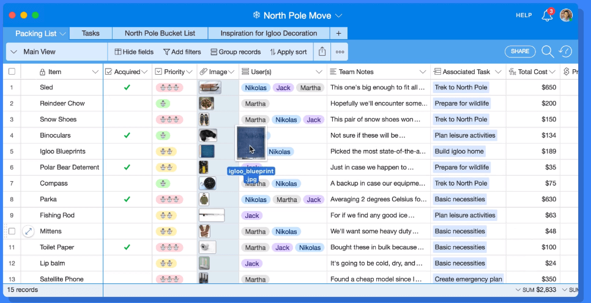Open linked task Build igloo home
591x303 pixels.
coord(459,151)
